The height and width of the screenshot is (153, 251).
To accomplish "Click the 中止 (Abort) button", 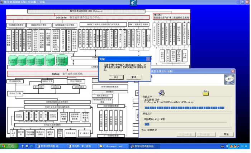I will point(116,77).
